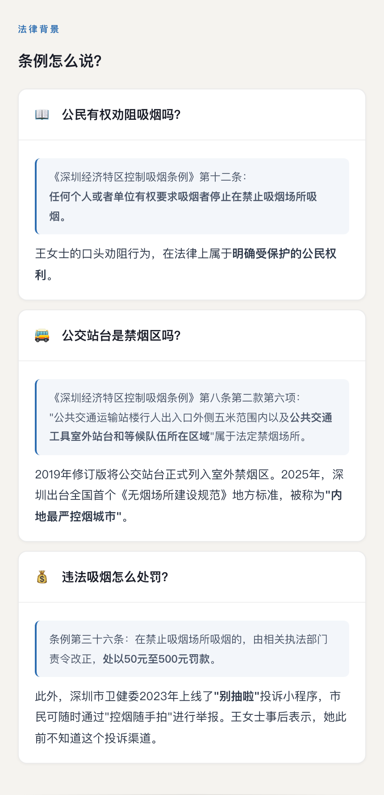Click the bus icon
Image resolution: width=384 pixels, height=795 pixels.
coord(42,335)
